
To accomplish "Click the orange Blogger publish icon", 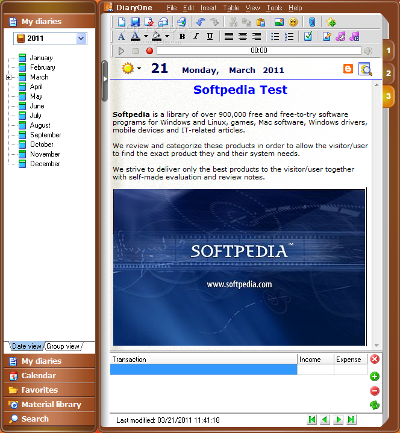I will click(x=348, y=69).
